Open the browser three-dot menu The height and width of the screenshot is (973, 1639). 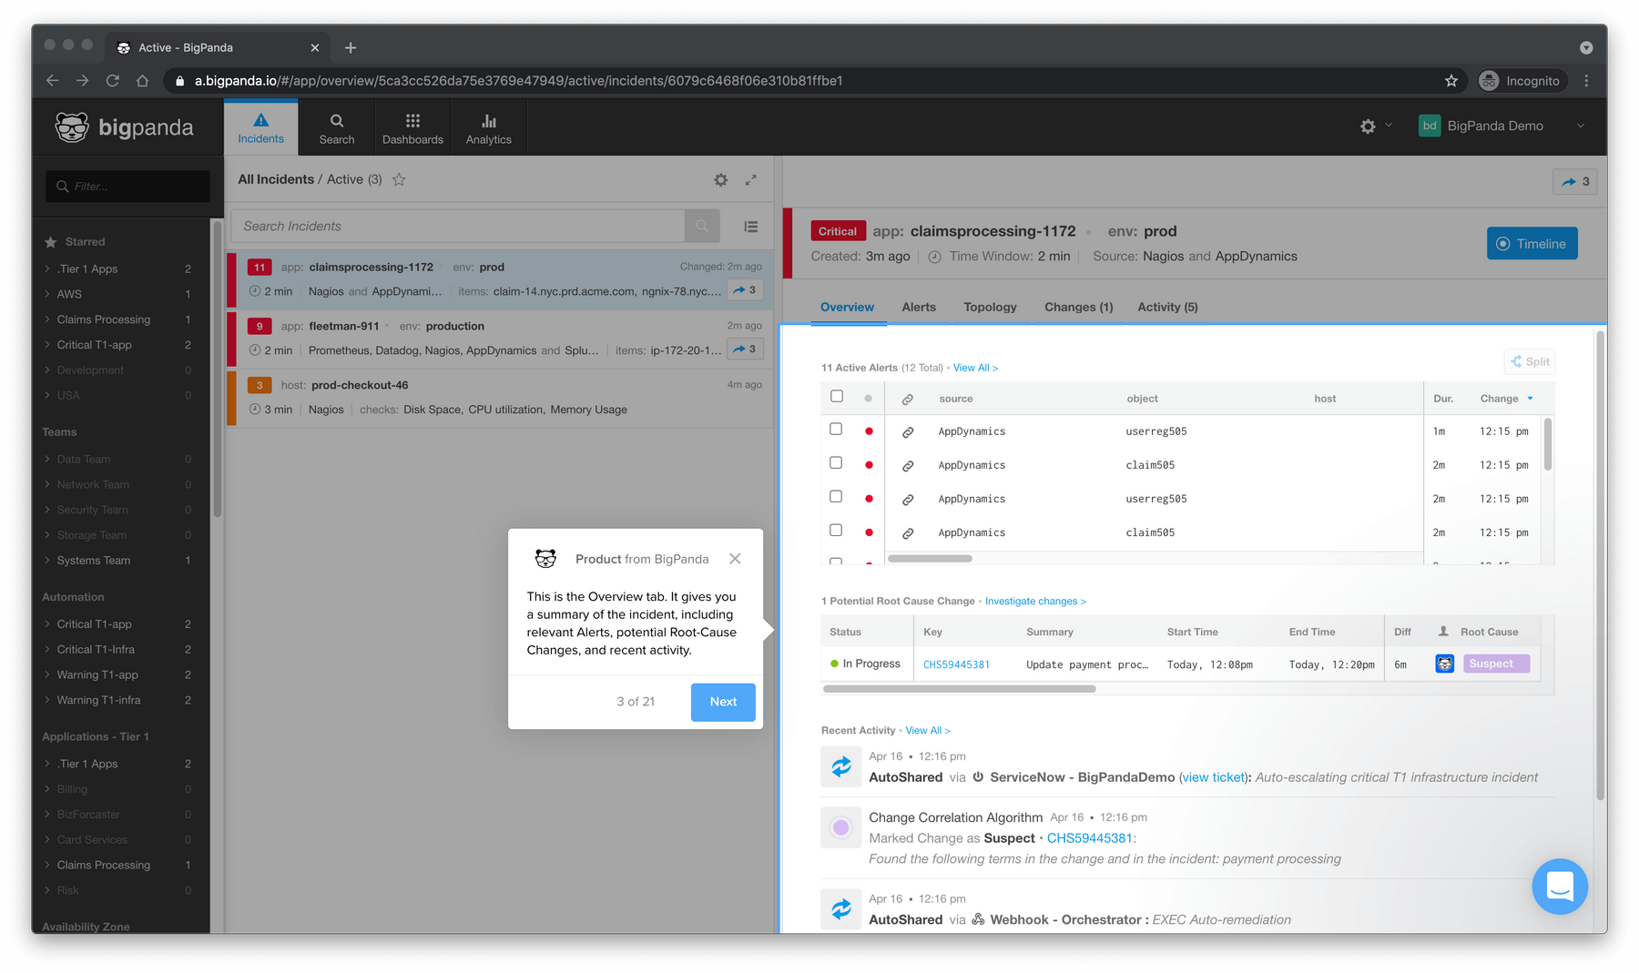pyautogui.click(x=1586, y=81)
